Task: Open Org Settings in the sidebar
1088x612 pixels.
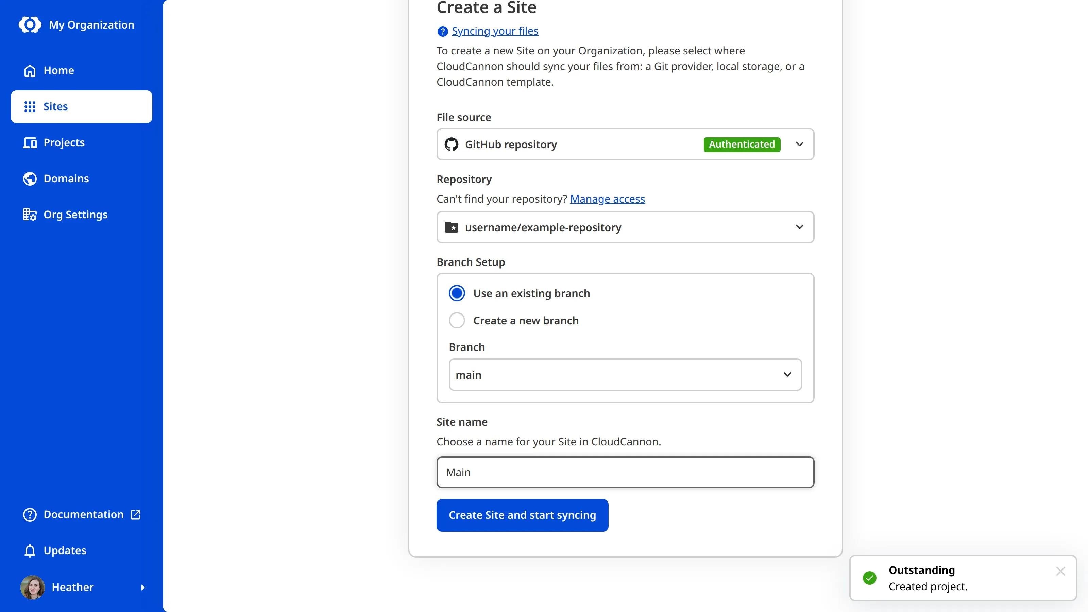Action: point(82,215)
